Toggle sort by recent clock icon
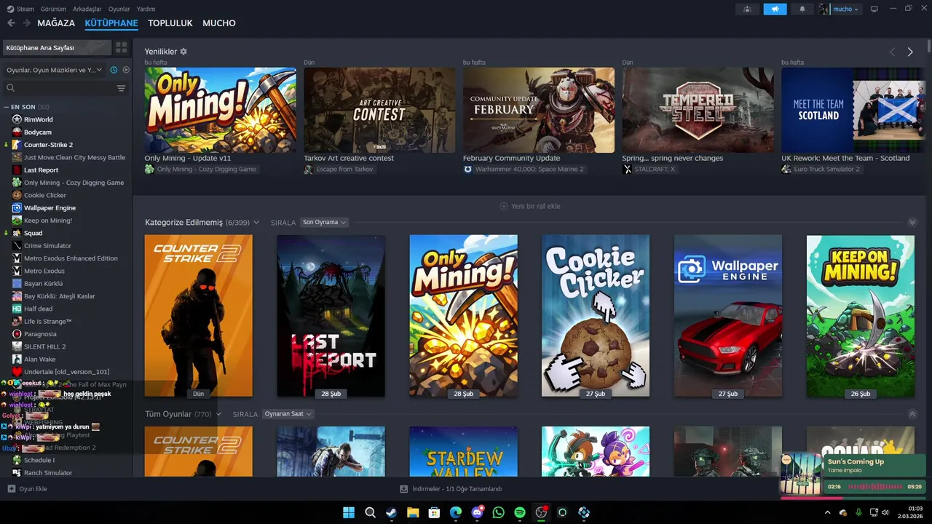The image size is (932, 524). pyautogui.click(x=114, y=70)
